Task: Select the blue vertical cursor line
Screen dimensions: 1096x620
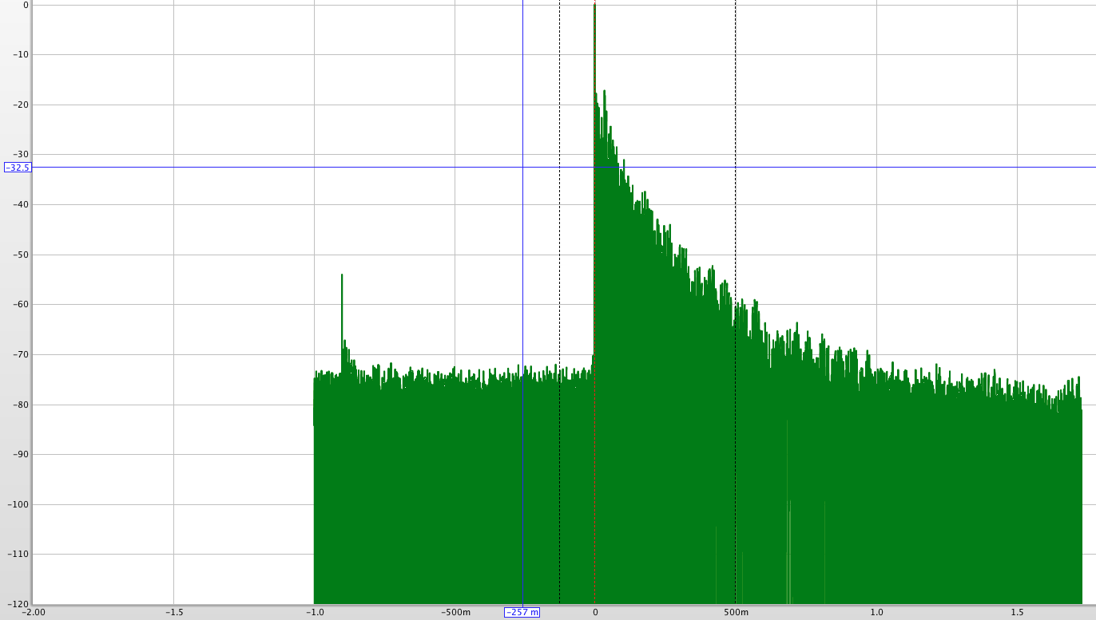Action: coord(522,303)
